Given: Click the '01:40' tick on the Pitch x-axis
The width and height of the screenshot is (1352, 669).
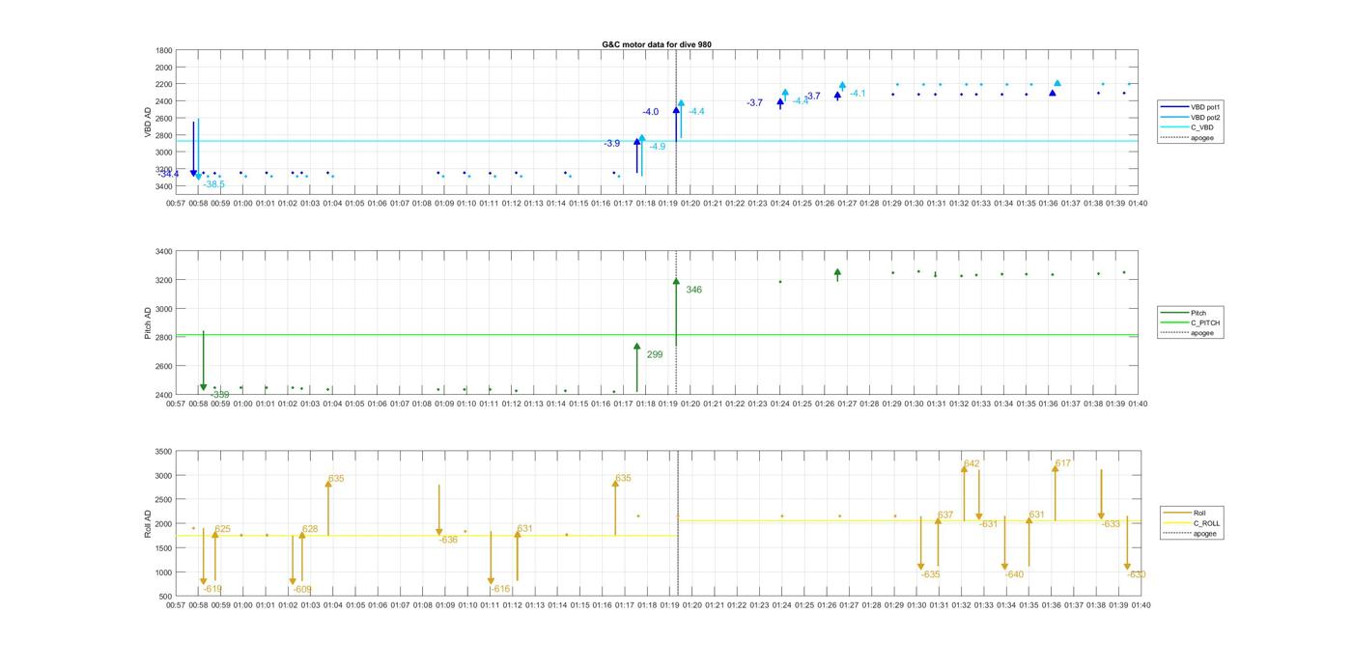Looking at the screenshot, I should [1138, 404].
